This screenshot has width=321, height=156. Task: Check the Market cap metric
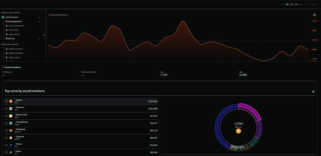pyautogui.click(x=3, y=39)
